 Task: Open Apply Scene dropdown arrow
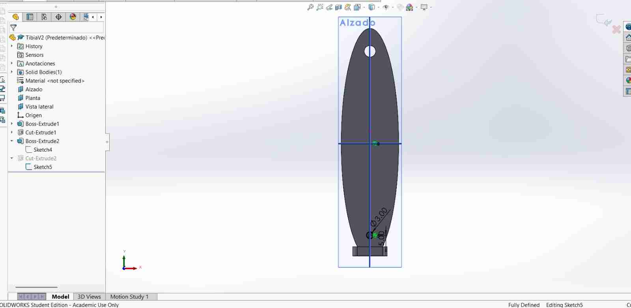click(416, 8)
